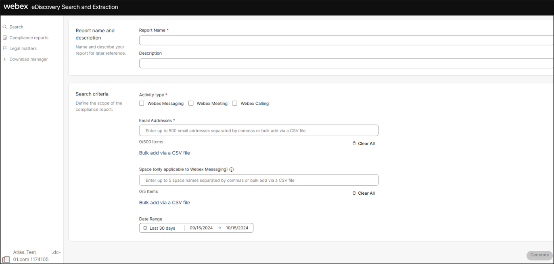Open the Last 30 days range dropdown
Viewport: 554px width, 264px height.
162,228
